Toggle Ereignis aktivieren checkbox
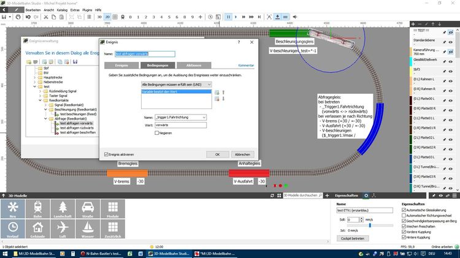The height and width of the screenshot is (258, 460). (106, 154)
